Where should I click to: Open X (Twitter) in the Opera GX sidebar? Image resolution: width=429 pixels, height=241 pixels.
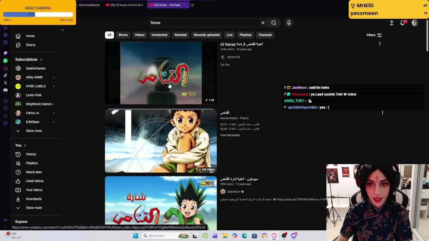coord(5,83)
